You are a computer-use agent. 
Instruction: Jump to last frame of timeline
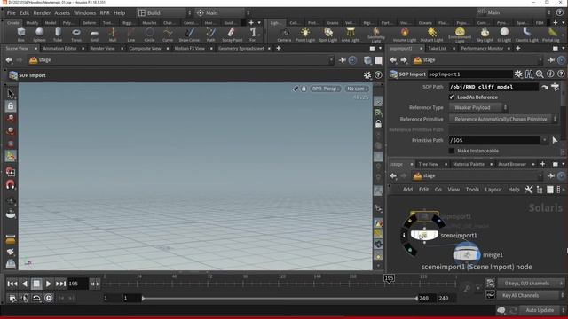[x=60, y=284]
